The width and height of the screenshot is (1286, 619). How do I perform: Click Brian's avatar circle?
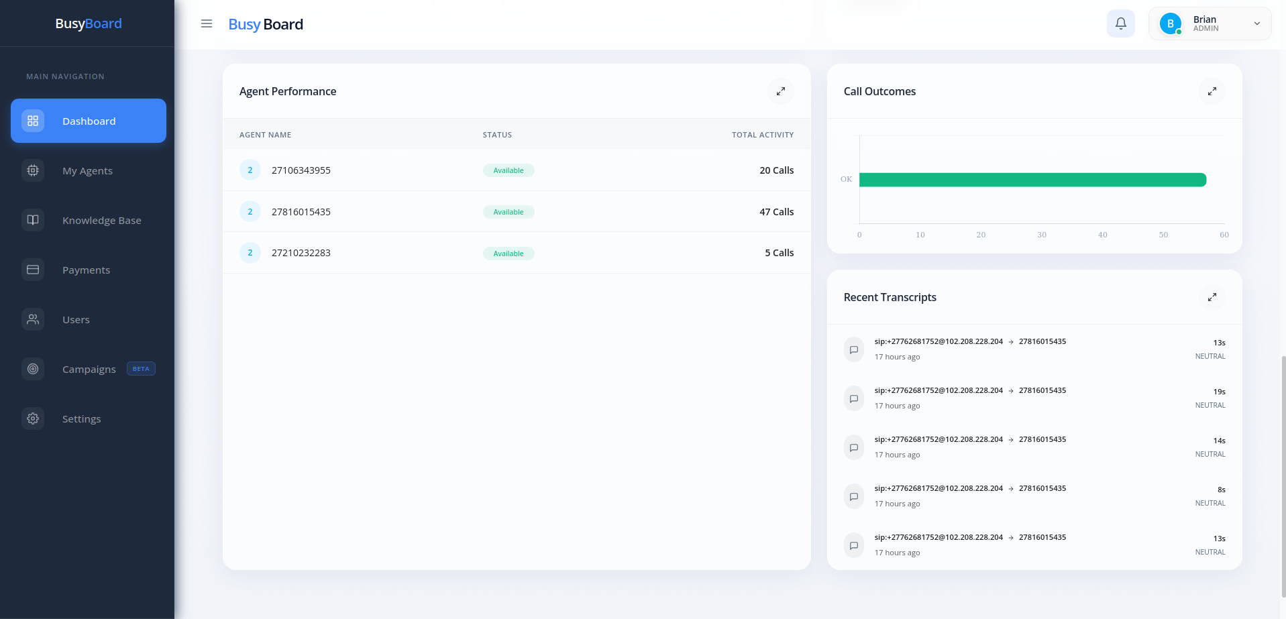1171,23
